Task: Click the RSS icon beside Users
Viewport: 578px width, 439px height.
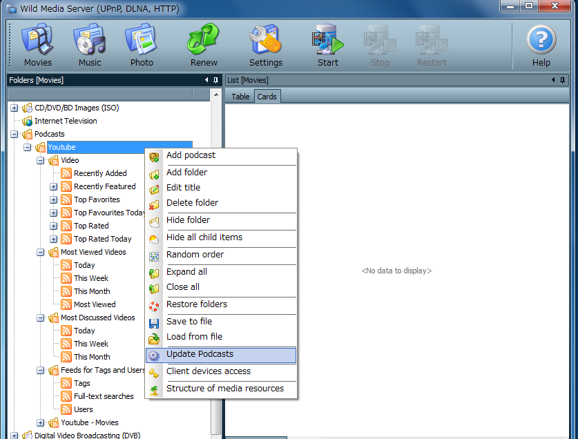Action: click(66, 409)
